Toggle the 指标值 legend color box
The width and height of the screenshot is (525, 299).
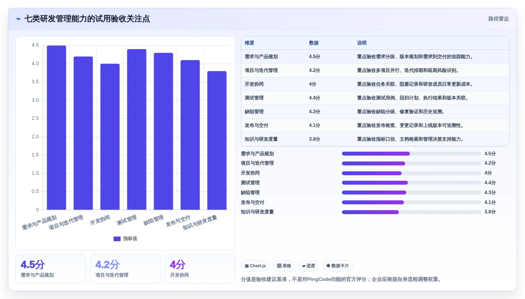tap(117, 239)
